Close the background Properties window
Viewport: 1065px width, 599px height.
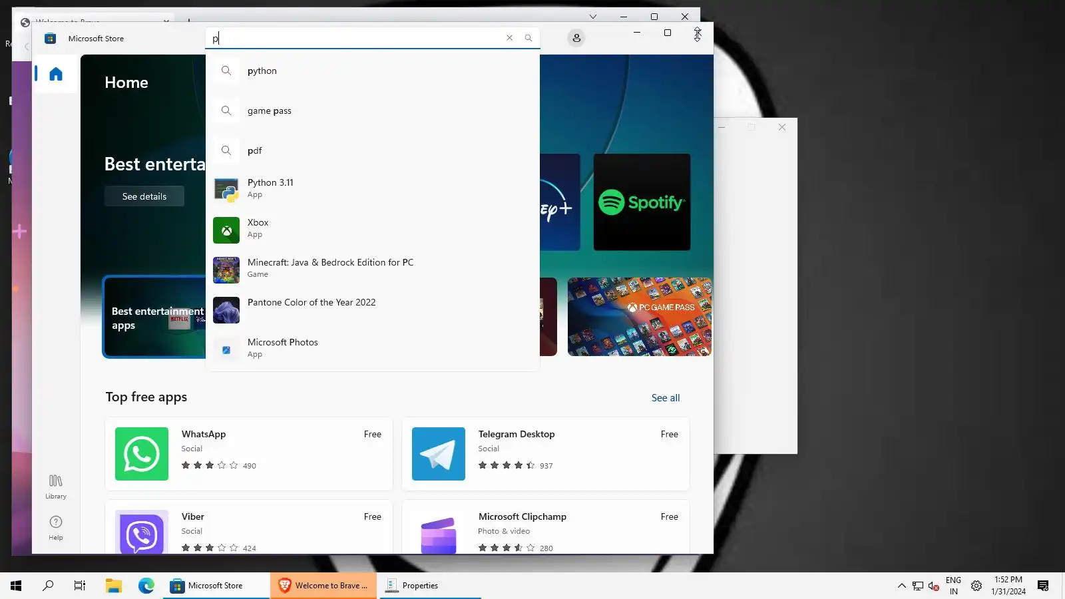[782, 127]
